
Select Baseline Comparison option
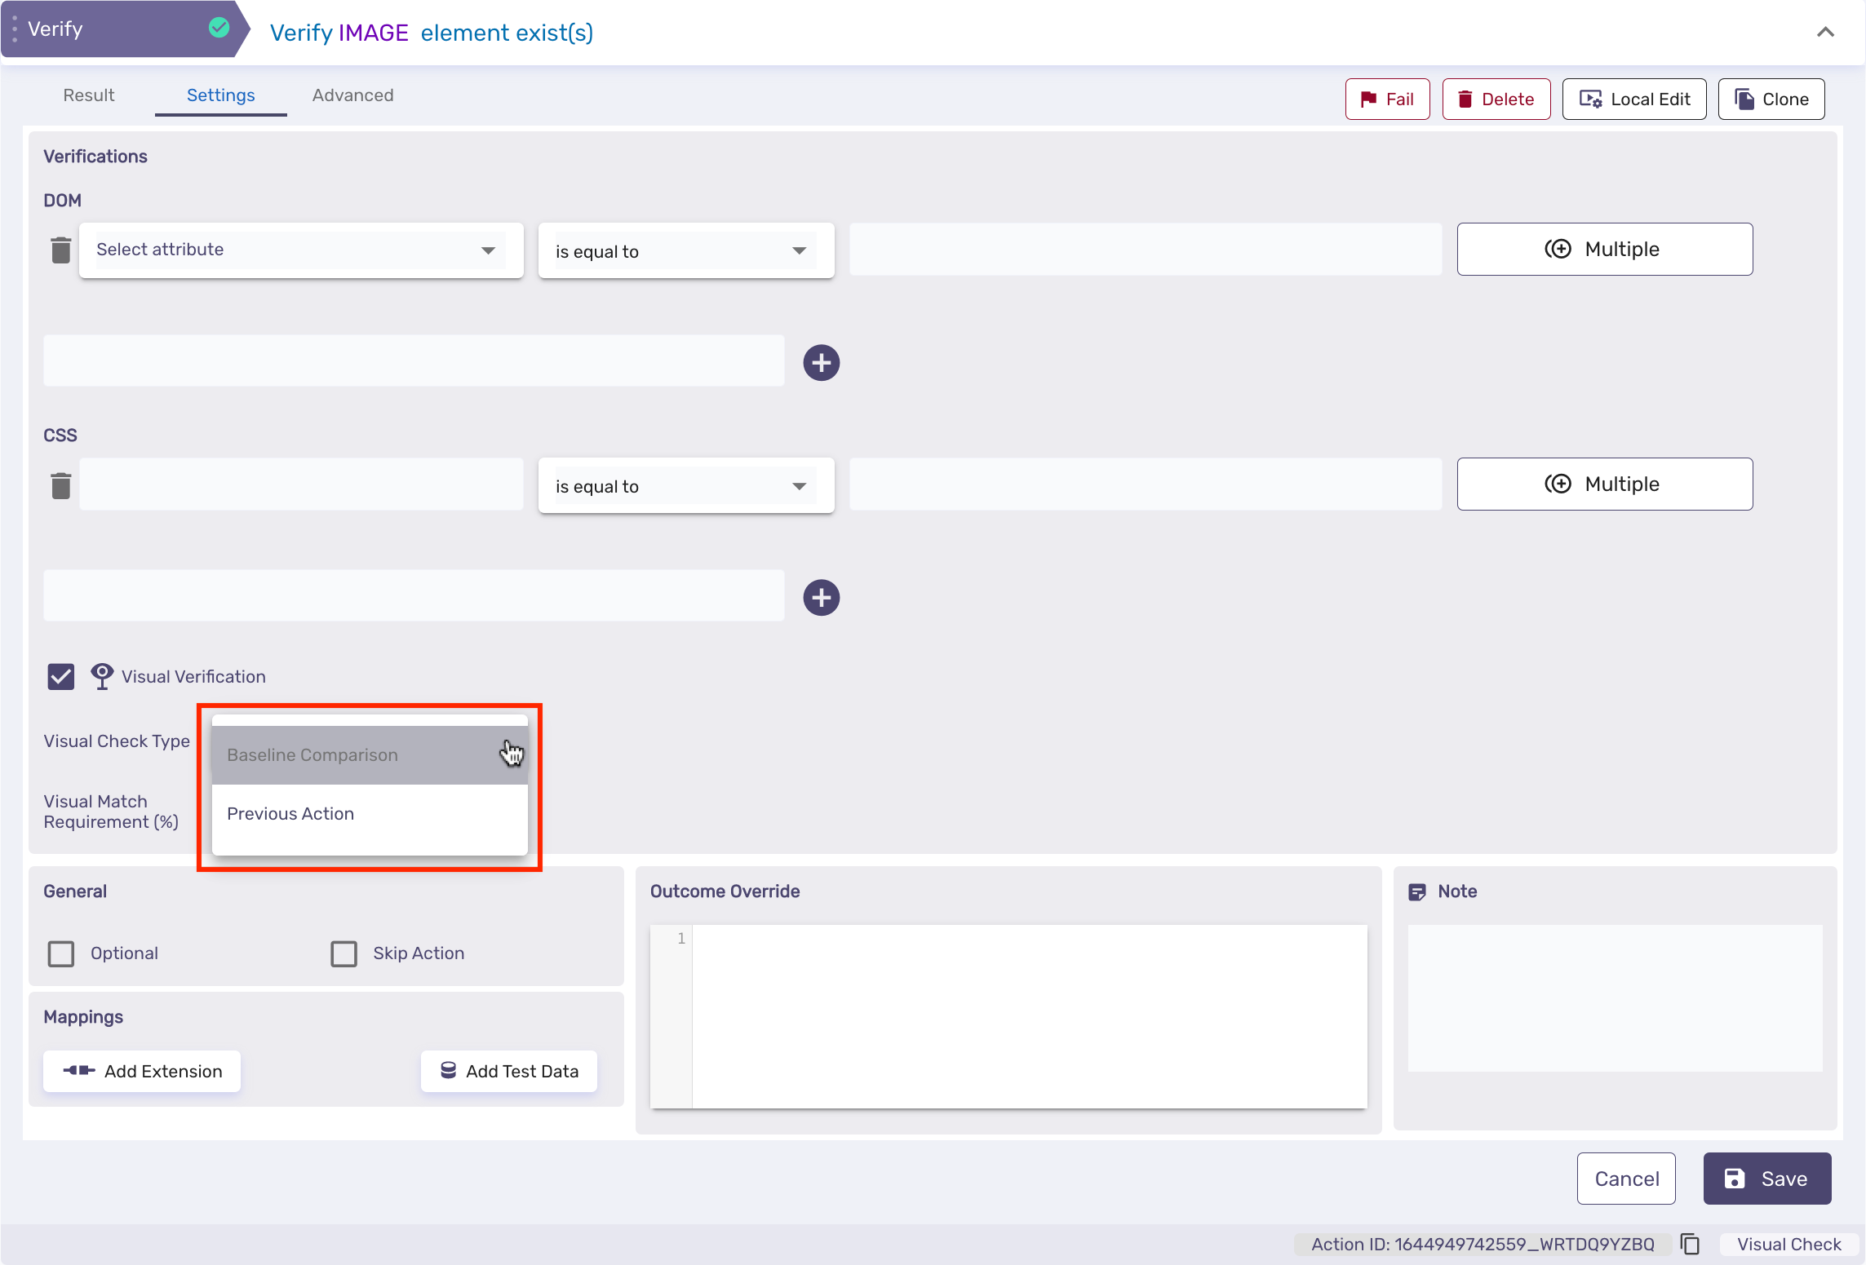click(370, 754)
